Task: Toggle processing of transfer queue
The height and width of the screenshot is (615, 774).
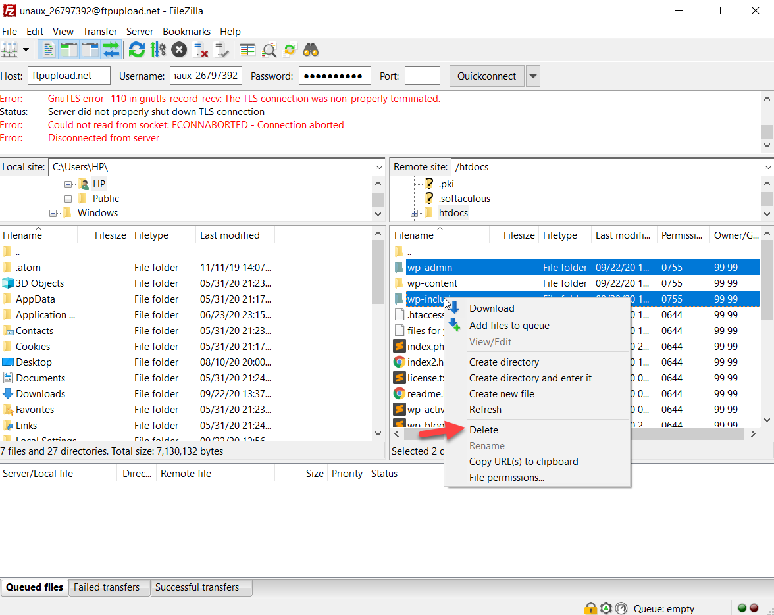Action: tap(158, 50)
